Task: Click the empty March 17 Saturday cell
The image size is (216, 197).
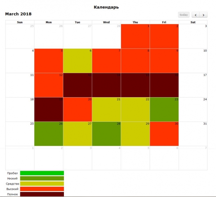Action: click(193, 85)
